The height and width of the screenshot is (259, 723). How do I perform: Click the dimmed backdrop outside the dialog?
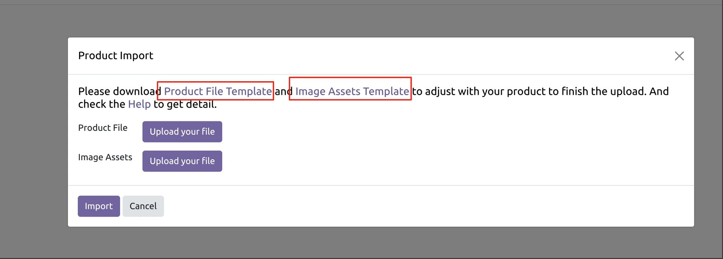coord(34,150)
